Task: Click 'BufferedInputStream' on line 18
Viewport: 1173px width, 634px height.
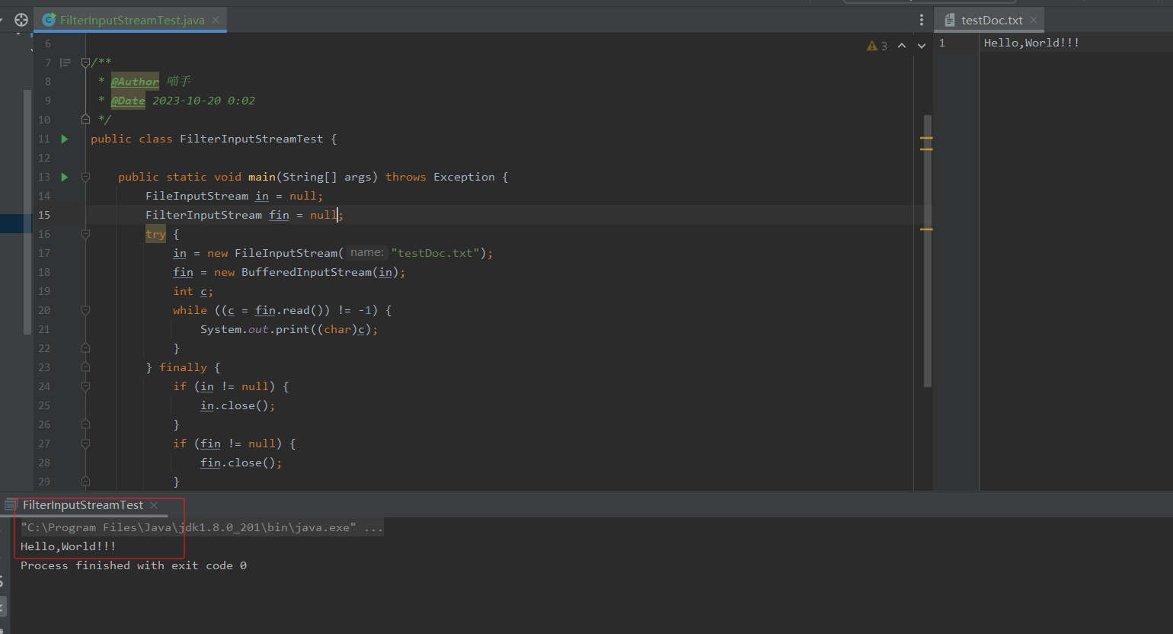Action: coord(306,272)
